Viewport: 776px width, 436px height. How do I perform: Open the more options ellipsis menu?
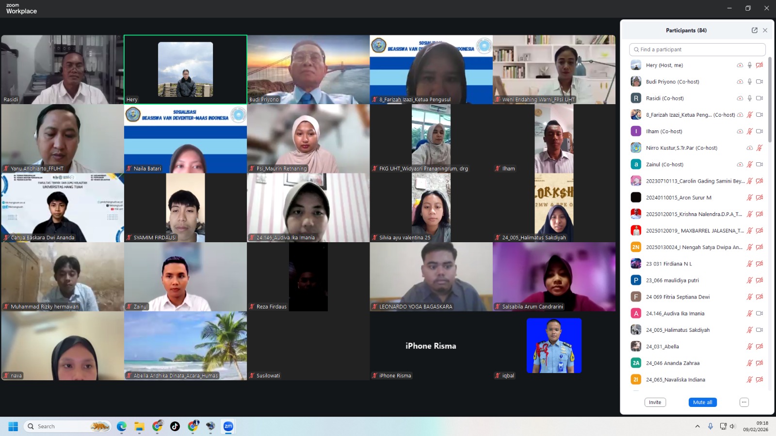tap(744, 402)
